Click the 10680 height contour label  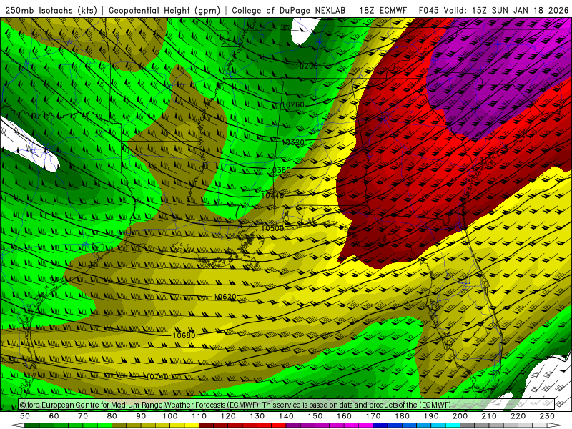[184, 335]
